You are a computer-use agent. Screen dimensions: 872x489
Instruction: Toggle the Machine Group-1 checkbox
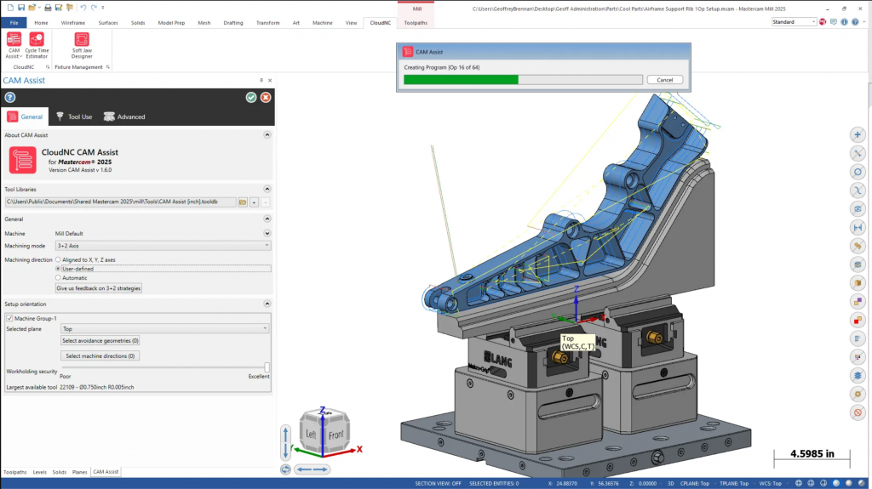click(9, 318)
